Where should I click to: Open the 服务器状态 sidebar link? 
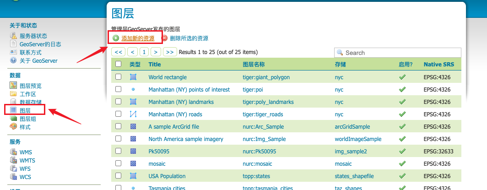click(33, 36)
